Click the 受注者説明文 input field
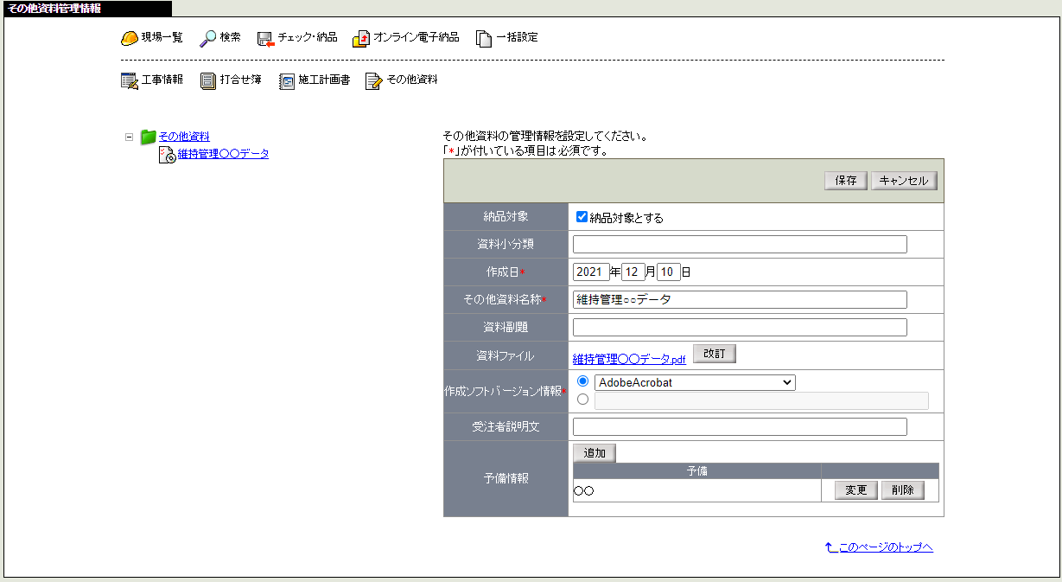Screen dimensions: 1062x582 740,426
